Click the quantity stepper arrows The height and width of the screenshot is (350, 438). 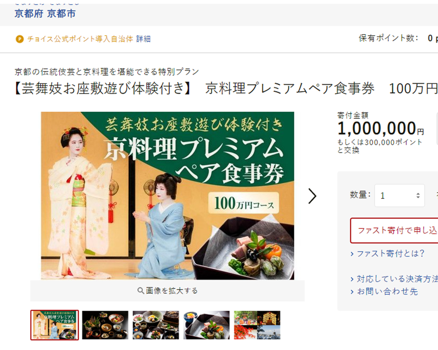(x=418, y=196)
